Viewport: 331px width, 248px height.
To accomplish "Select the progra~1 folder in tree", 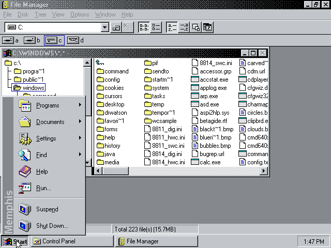I will click(33, 71).
